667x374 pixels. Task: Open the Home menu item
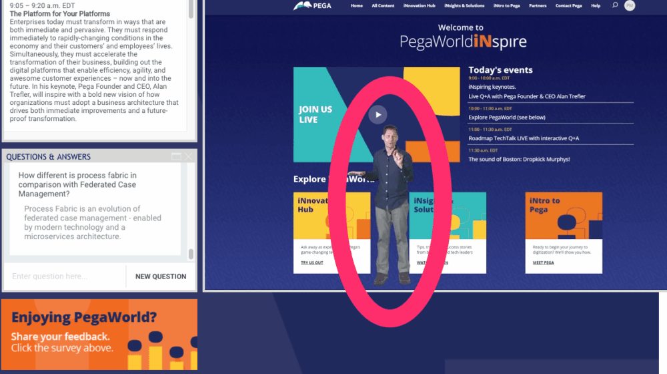pos(357,6)
